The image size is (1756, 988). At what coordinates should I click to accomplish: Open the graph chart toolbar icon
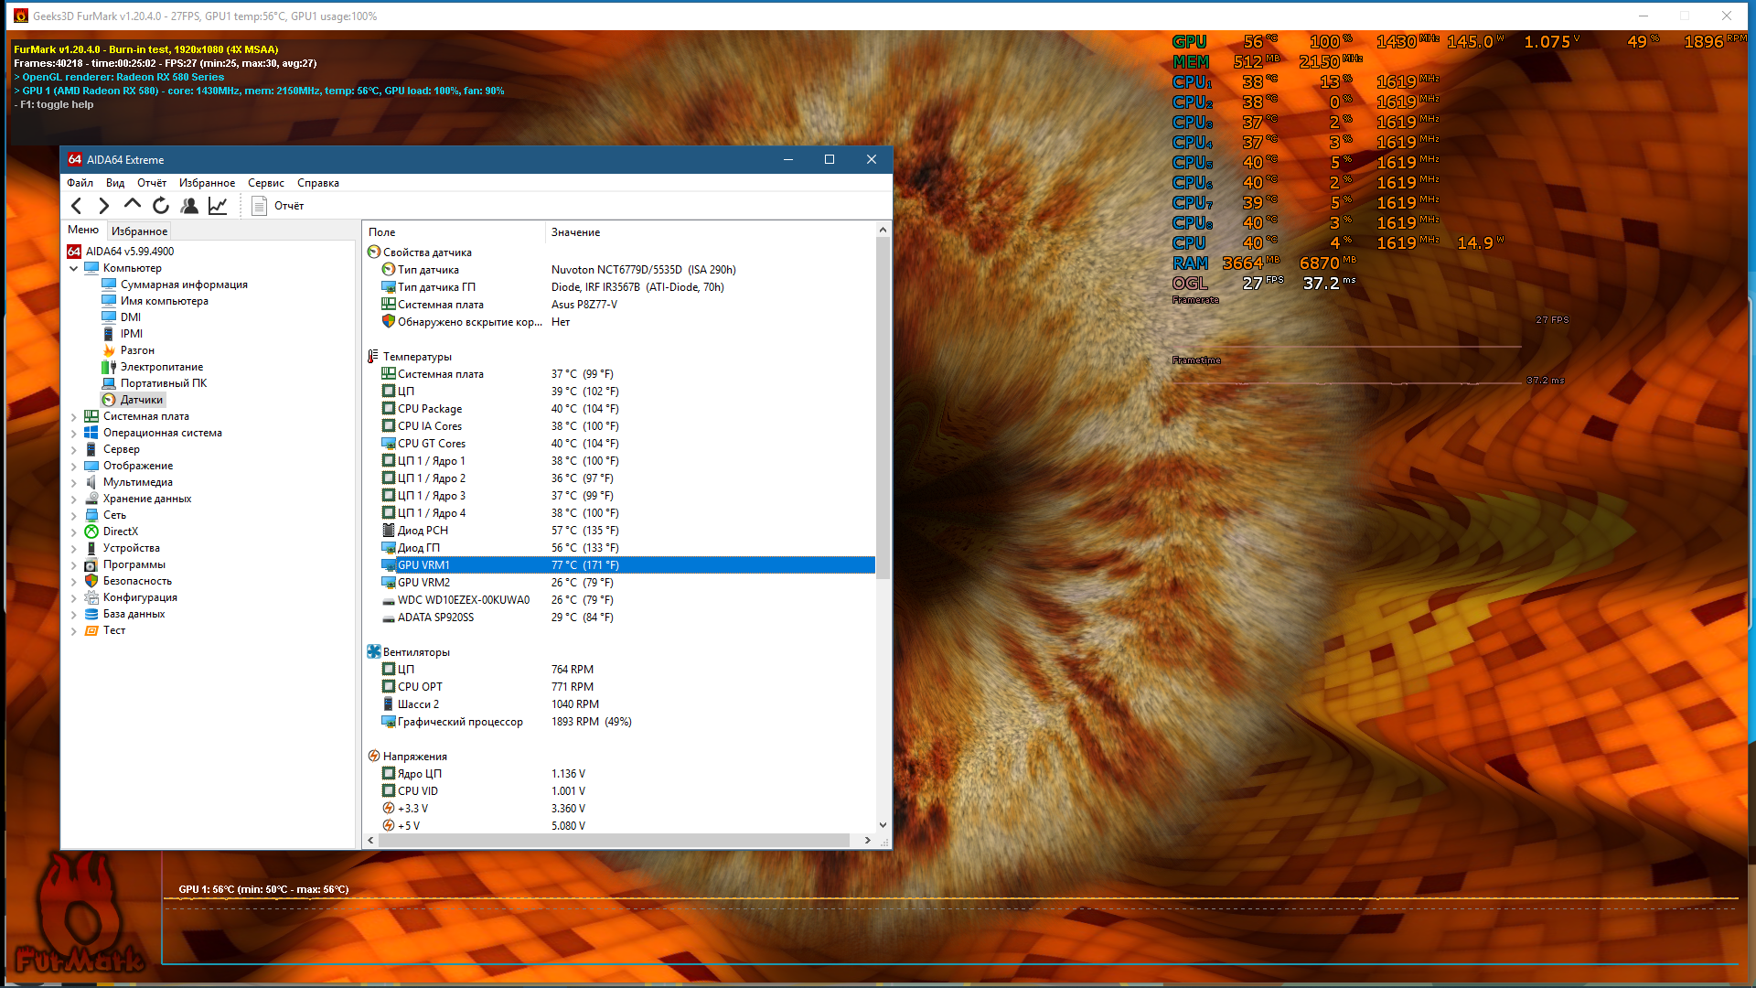pyautogui.click(x=218, y=206)
